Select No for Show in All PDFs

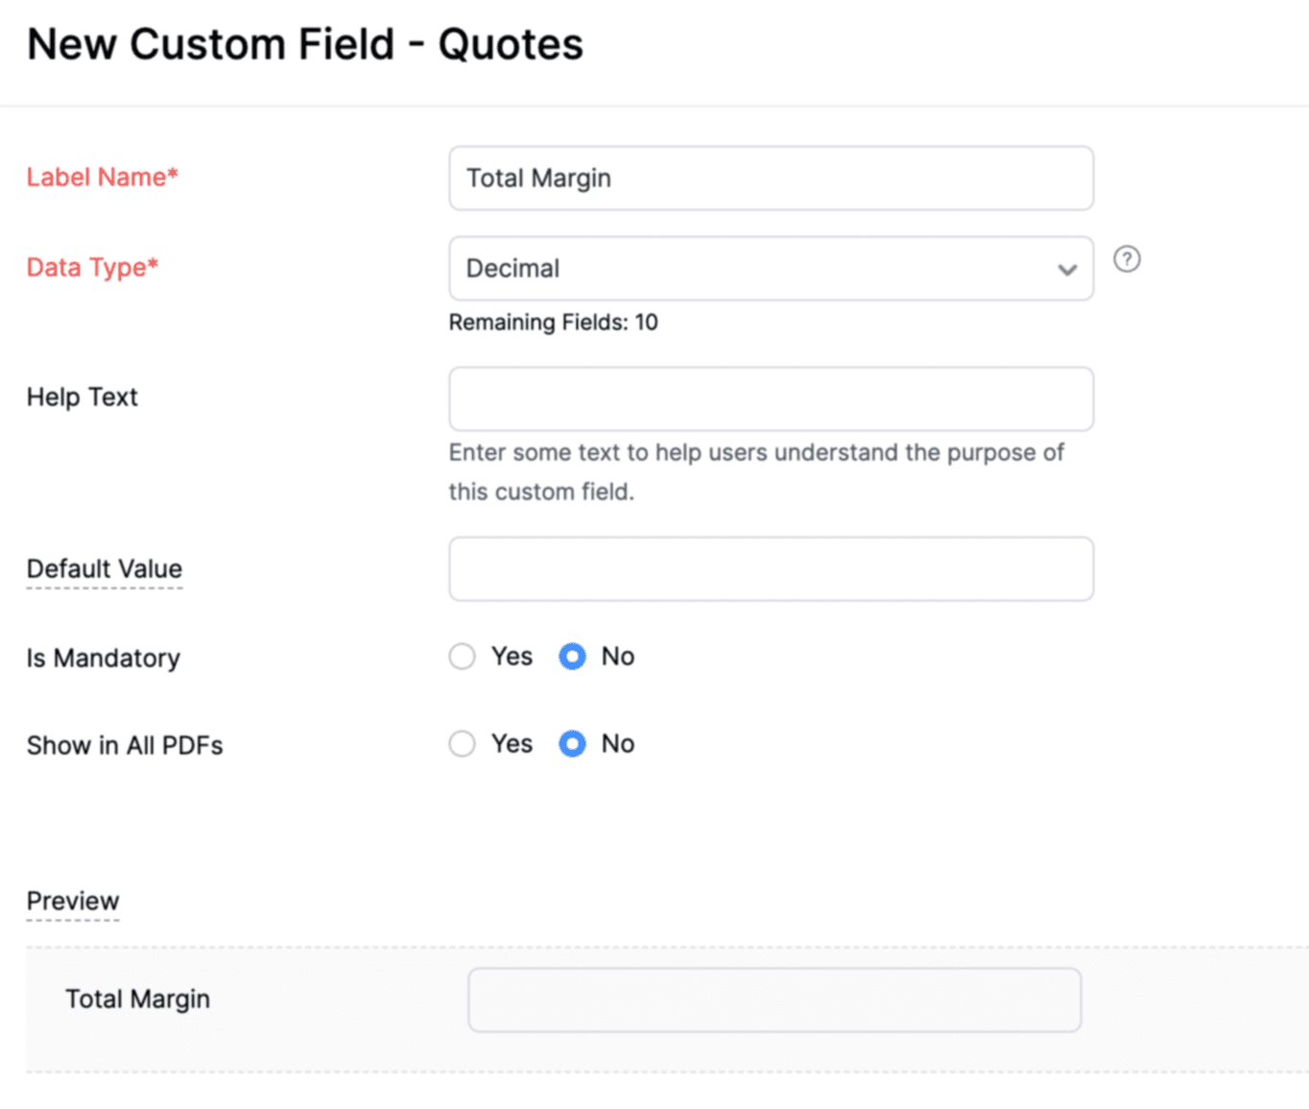click(572, 744)
